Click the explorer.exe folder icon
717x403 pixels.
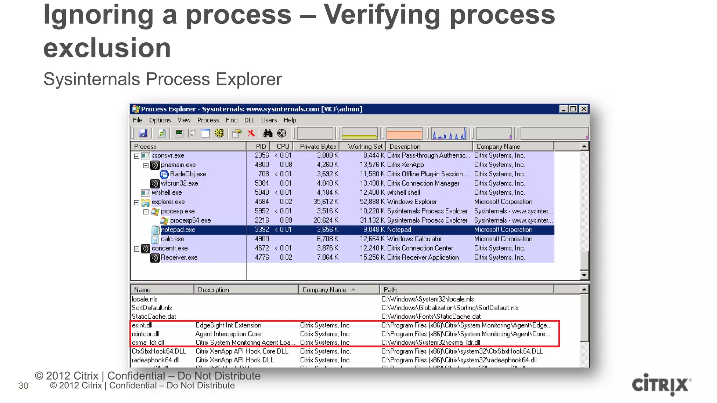click(x=146, y=202)
